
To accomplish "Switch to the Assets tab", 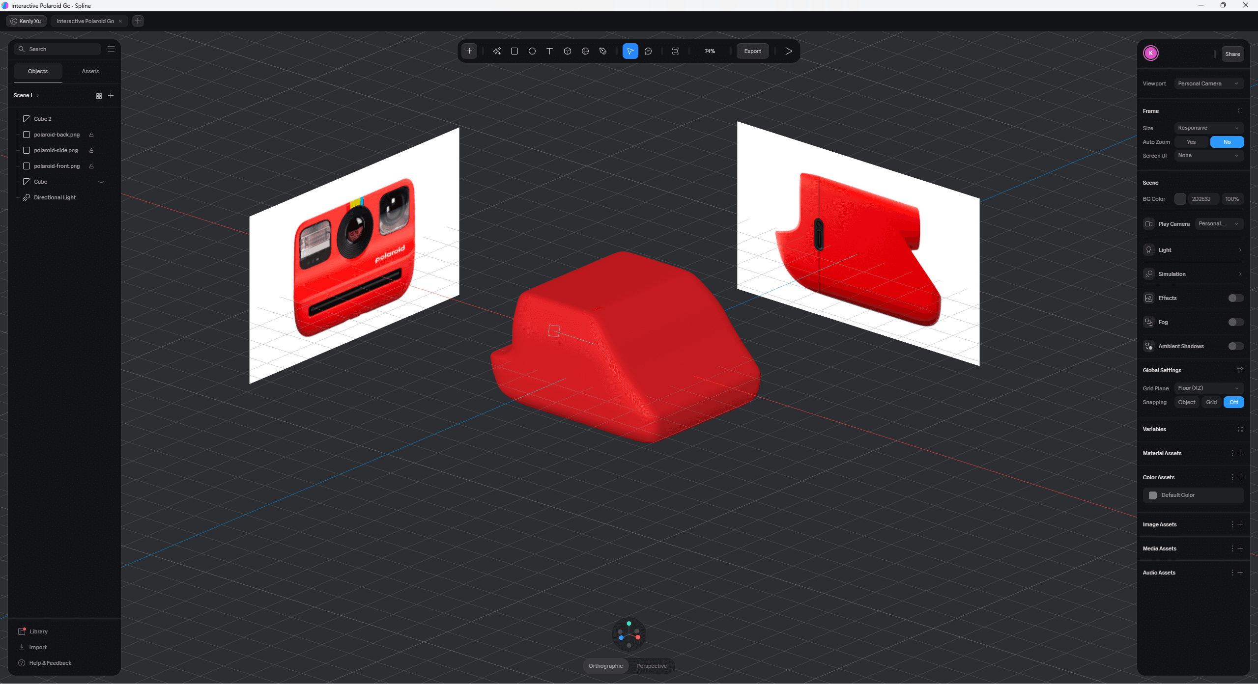I will tap(90, 71).
